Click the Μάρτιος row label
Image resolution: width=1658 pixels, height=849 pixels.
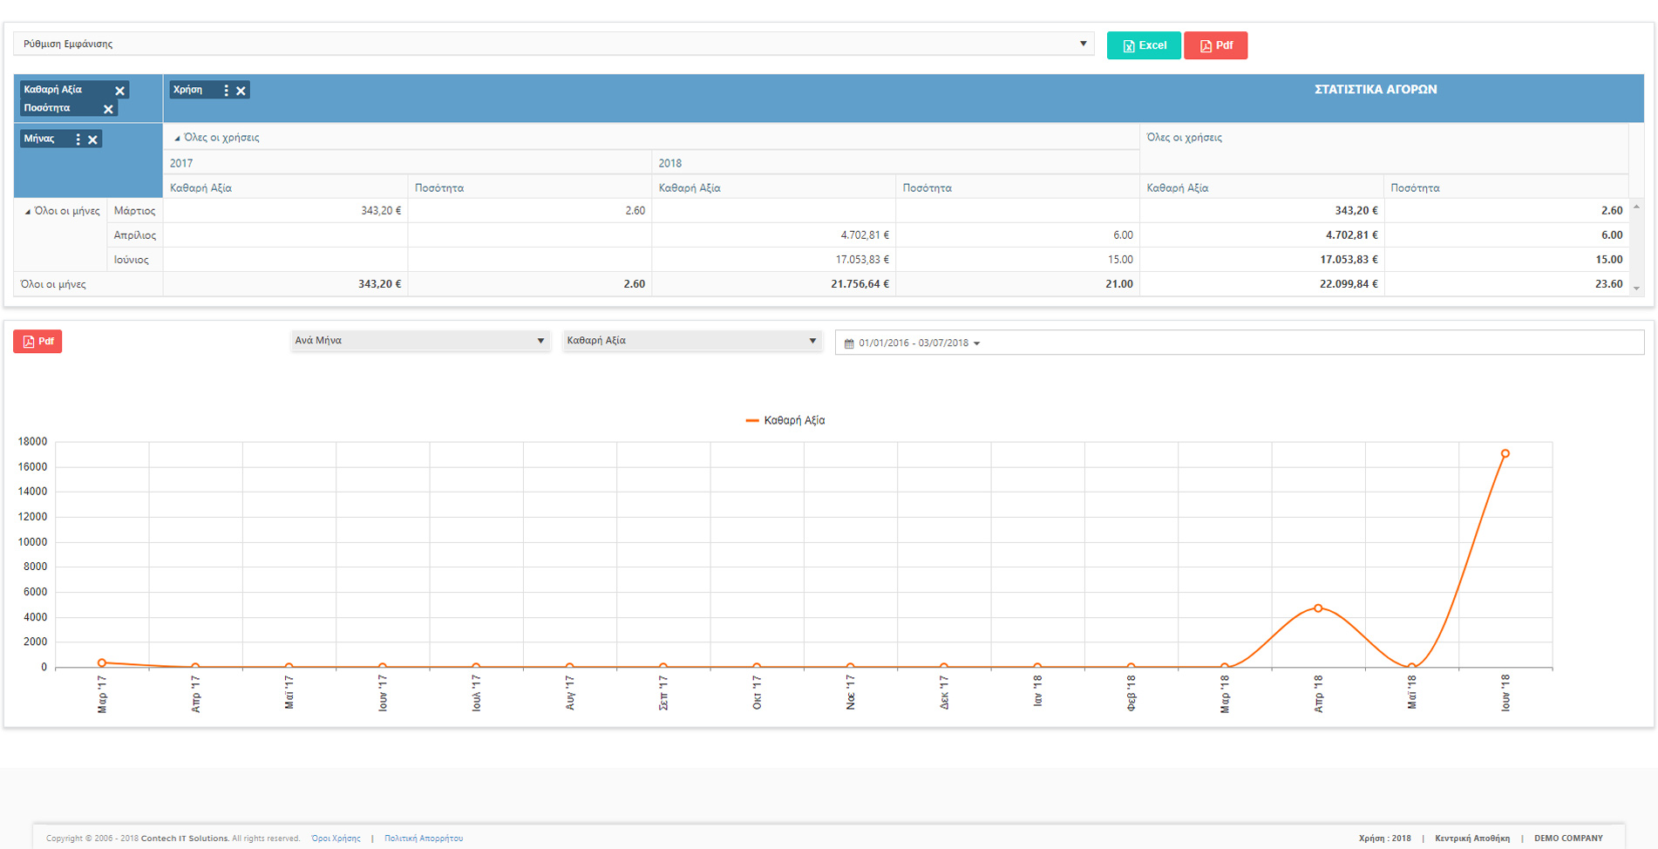tap(134, 211)
